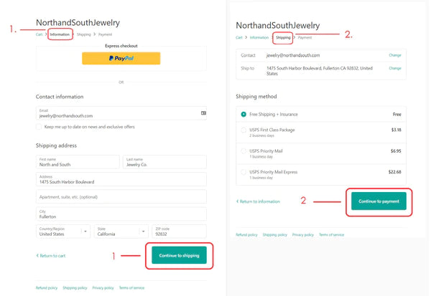This screenshot has height=296, width=431.
Task: Click the Apartment, suite optional field
Action: click(121, 197)
